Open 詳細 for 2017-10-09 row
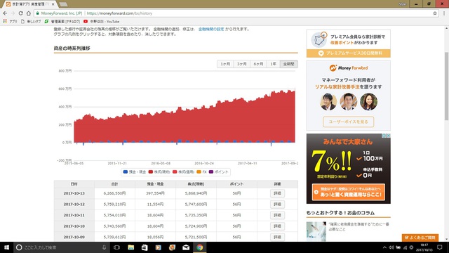 click(x=277, y=237)
